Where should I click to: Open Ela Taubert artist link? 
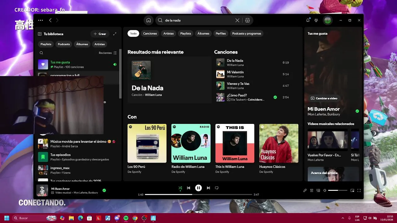tap(239, 99)
